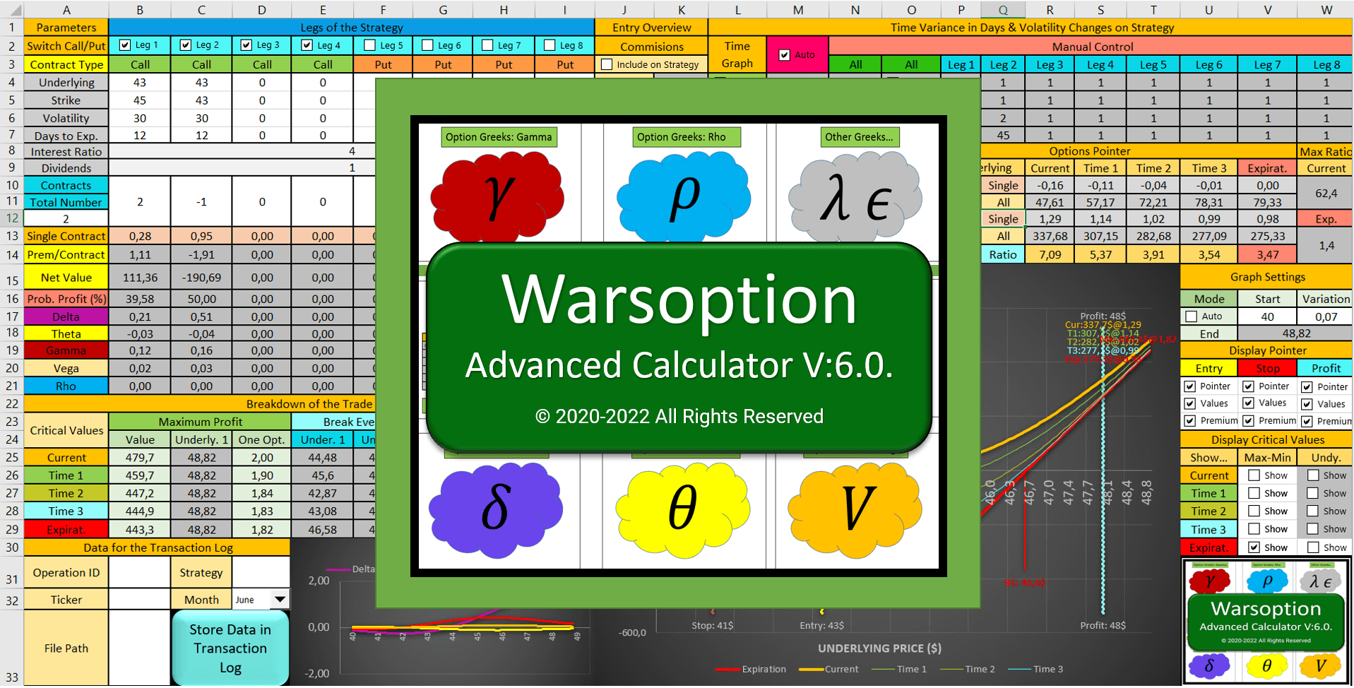The width and height of the screenshot is (1354, 688).
Task: Uncheck Max-Min Show for Expirat. row
Action: pos(1254,547)
